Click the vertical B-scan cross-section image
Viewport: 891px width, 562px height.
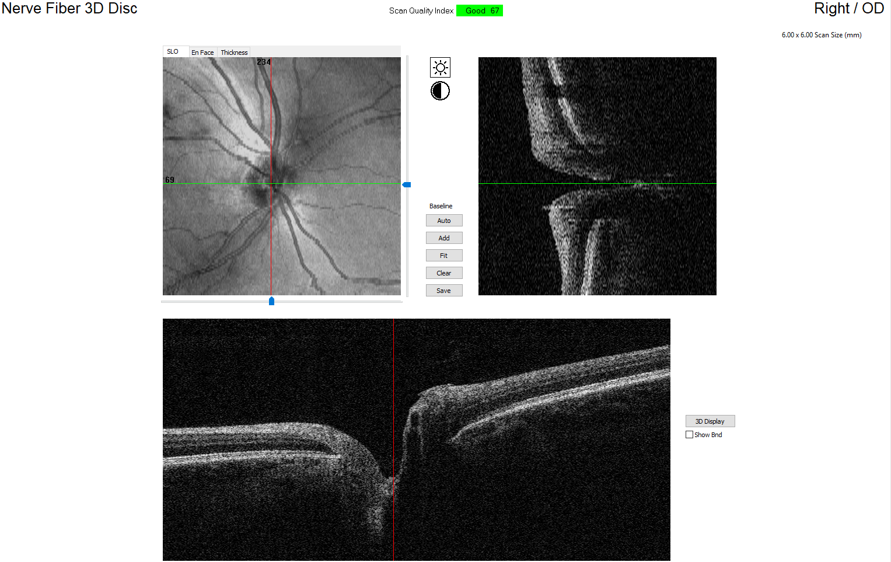[598, 176]
